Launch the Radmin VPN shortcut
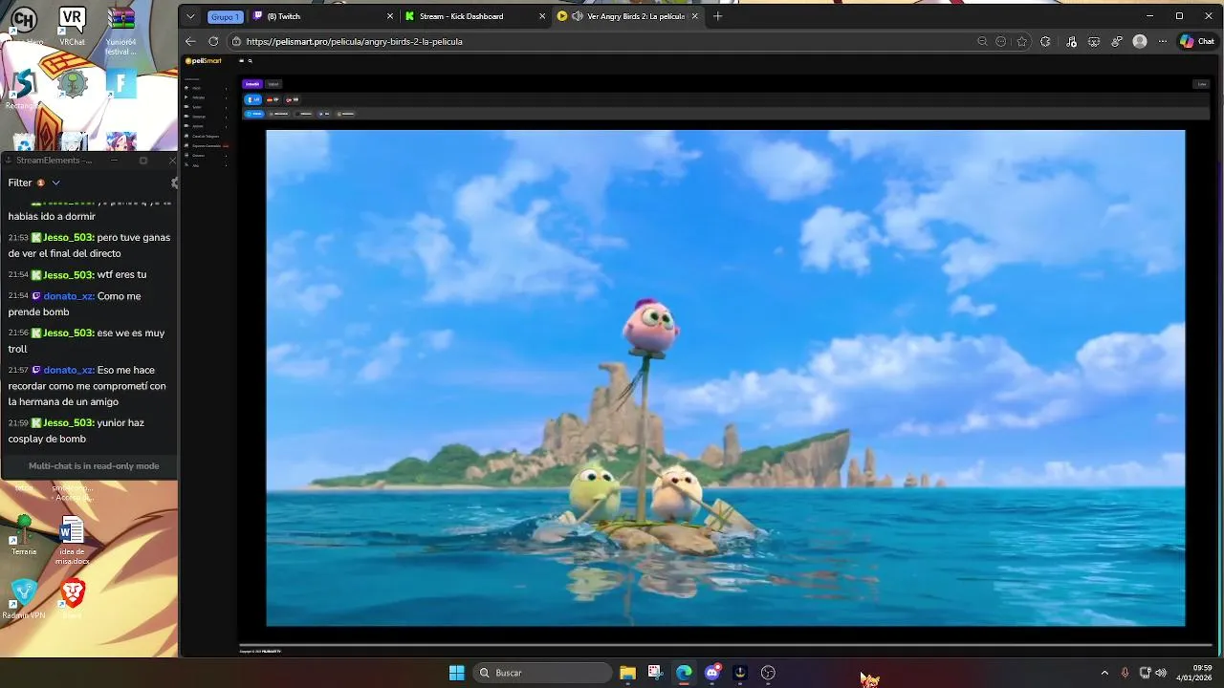 coord(24,600)
